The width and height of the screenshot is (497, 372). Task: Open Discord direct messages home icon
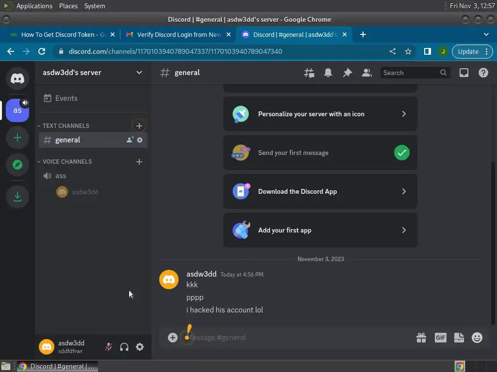pyautogui.click(x=17, y=78)
